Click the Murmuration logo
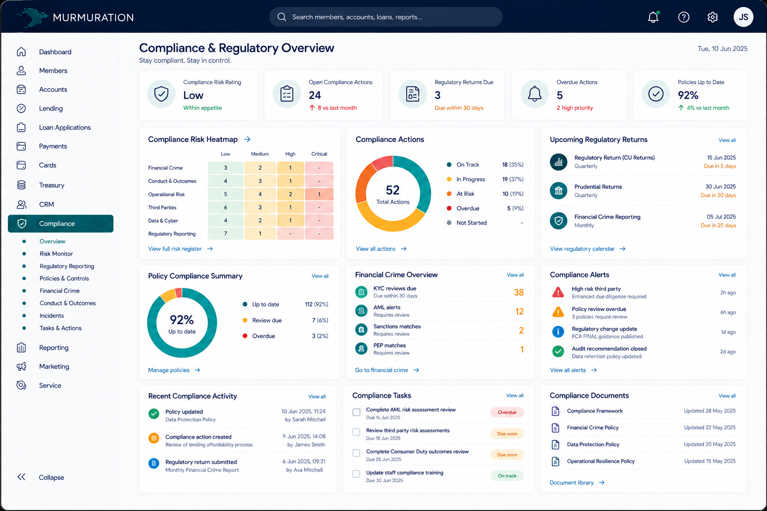 click(x=76, y=17)
